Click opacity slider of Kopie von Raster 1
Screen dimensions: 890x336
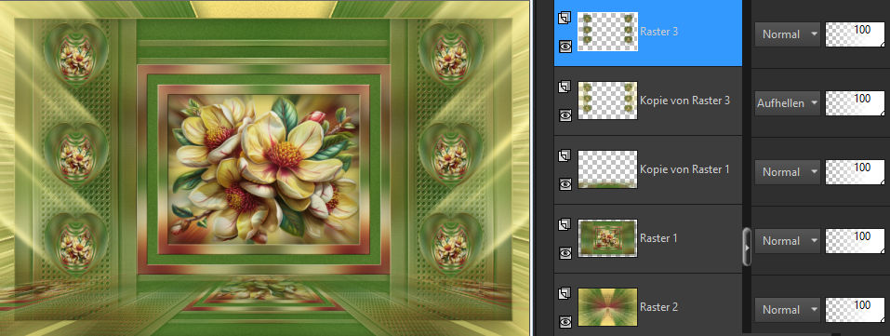point(855,171)
